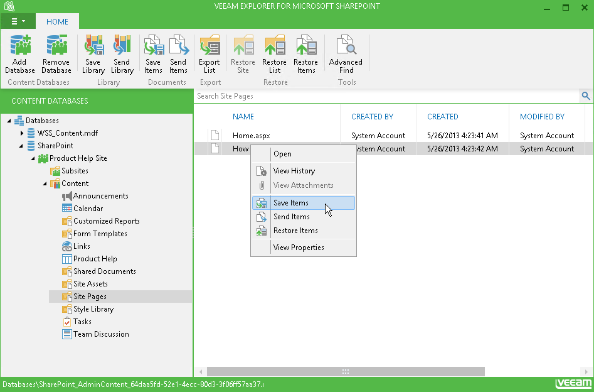Choose Send Items in the context menu
594x392 pixels.
point(304,217)
